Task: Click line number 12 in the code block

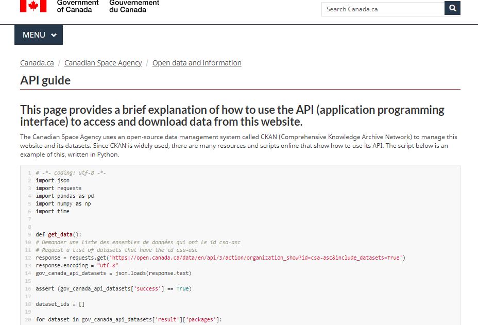Action: tap(29, 258)
